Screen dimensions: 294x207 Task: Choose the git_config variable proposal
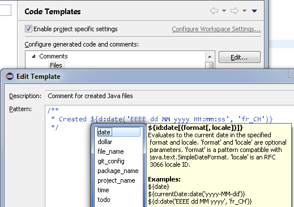point(118,161)
